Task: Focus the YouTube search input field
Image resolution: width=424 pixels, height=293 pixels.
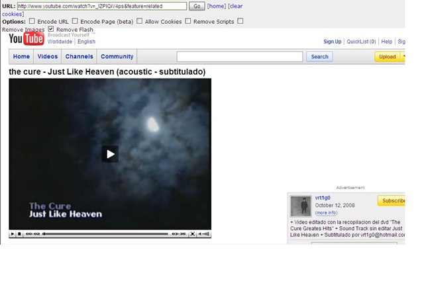Action: coord(240,57)
